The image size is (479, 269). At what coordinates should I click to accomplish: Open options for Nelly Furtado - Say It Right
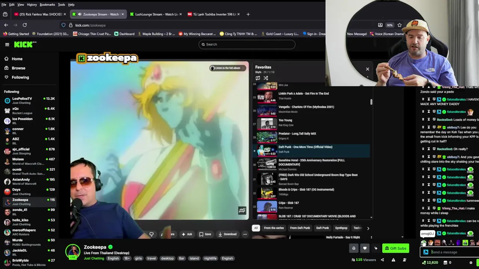(371, 237)
